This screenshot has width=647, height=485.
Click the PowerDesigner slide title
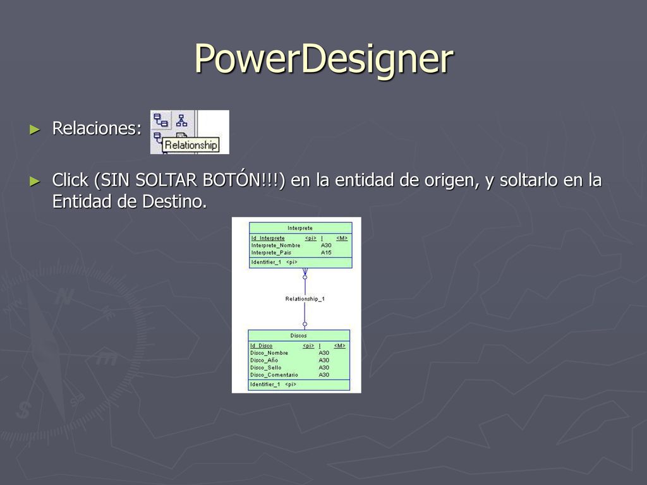324,59
